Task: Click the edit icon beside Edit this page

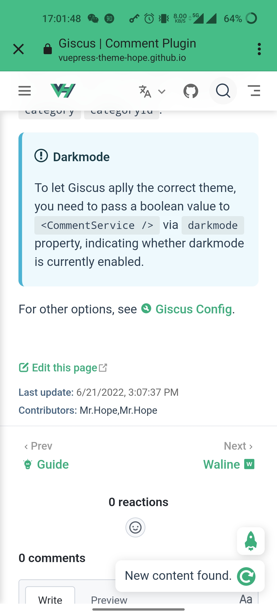Action: (x=24, y=367)
